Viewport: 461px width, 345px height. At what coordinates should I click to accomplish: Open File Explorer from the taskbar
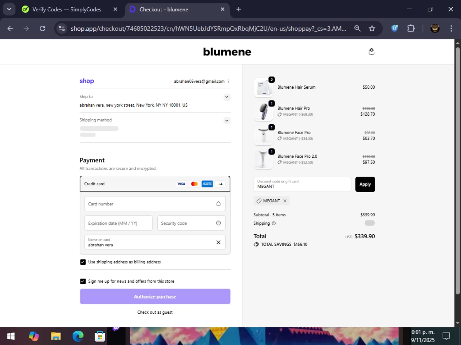coord(56,336)
